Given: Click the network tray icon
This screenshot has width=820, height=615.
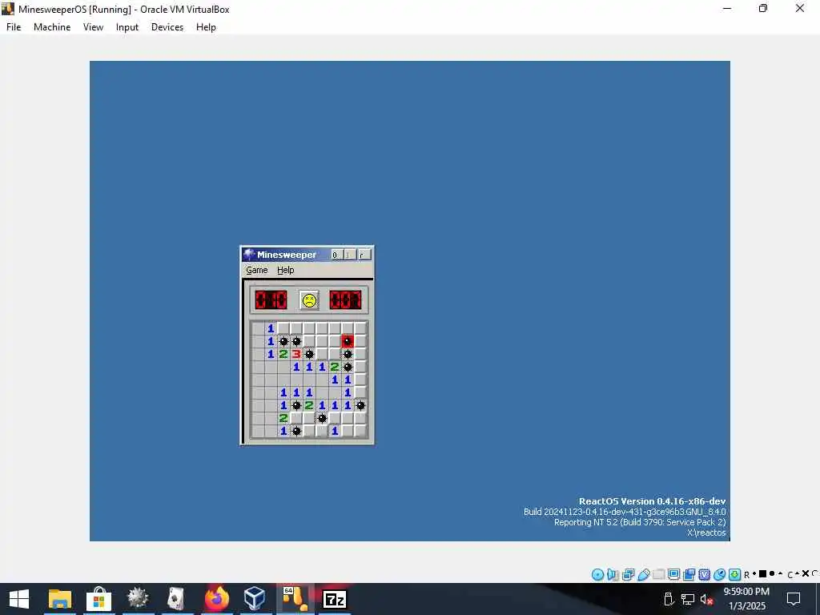Looking at the screenshot, I should coord(688,599).
